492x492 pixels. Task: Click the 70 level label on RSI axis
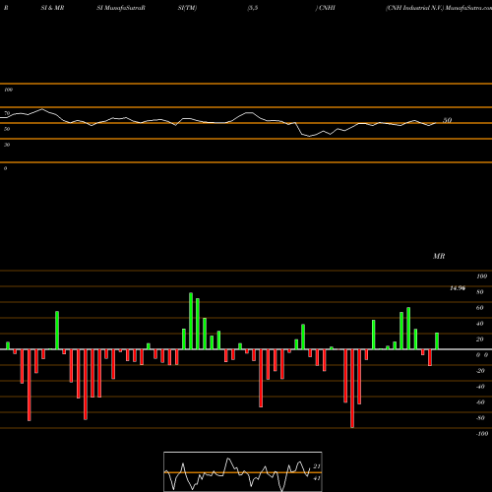[x=7, y=113]
